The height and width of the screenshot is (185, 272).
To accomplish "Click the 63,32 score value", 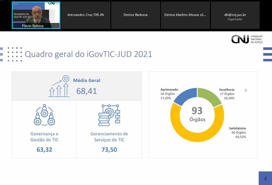I will click(x=44, y=149).
